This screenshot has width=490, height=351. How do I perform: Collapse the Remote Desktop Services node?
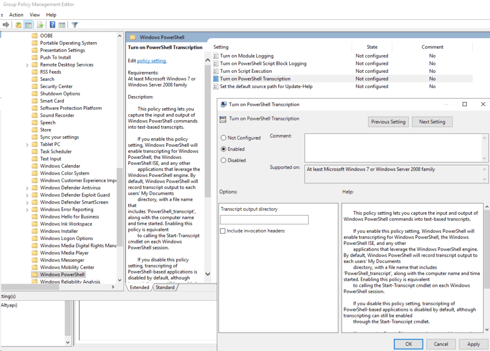tap(28, 65)
